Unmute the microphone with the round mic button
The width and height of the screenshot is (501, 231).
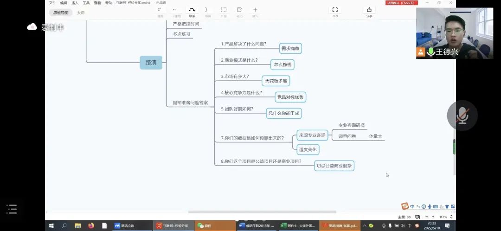pyautogui.click(x=462, y=115)
